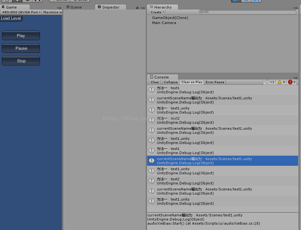
Task: Toggle Clear on Play in Console
Action: click(192, 82)
